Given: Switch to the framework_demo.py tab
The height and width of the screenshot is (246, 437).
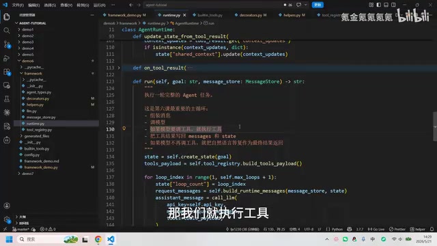Looking at the screenshot, I should [x=124, y=15].
